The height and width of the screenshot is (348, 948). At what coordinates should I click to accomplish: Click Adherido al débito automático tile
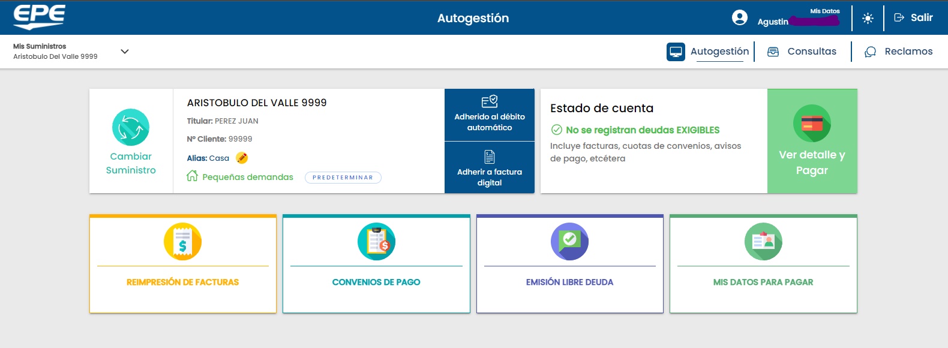click(490, 115)
